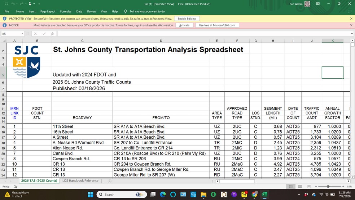Click Tell me what you want to do
The width and height of the screenshot is (355, 200).
147,11
